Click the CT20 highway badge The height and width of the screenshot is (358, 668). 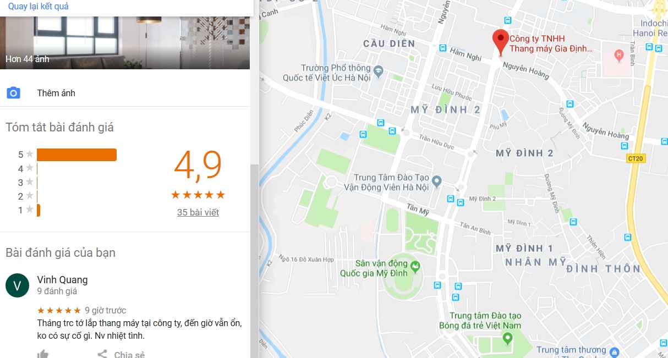[635, 158]
